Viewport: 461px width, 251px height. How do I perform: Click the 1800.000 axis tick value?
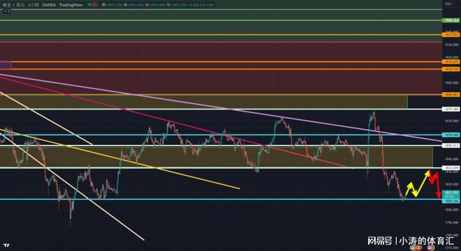[x=451, y=210]
